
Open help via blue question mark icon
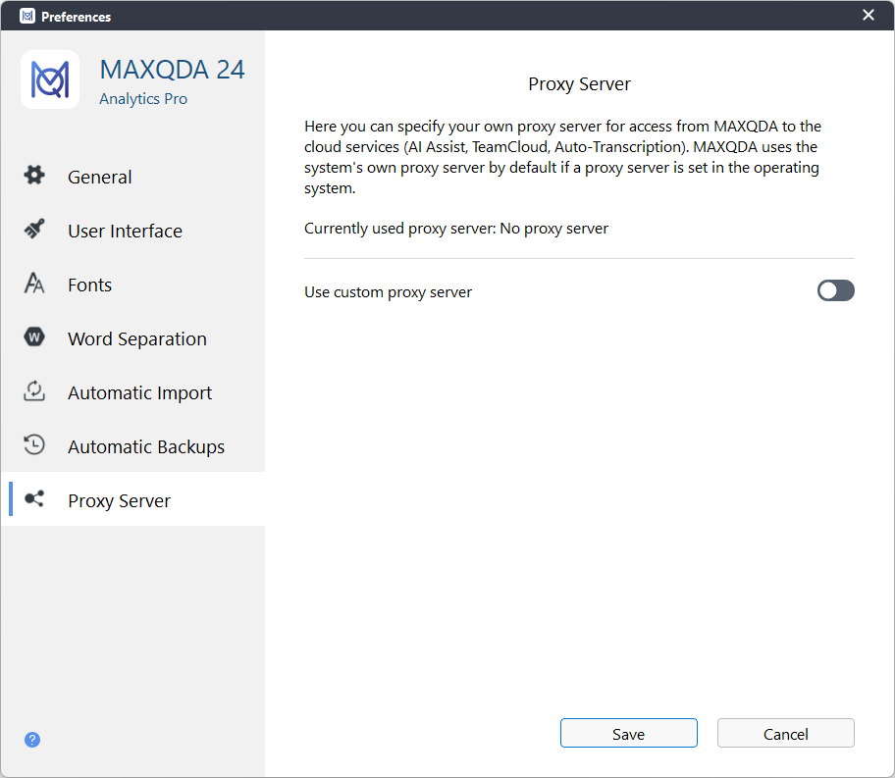click(32, 740)
